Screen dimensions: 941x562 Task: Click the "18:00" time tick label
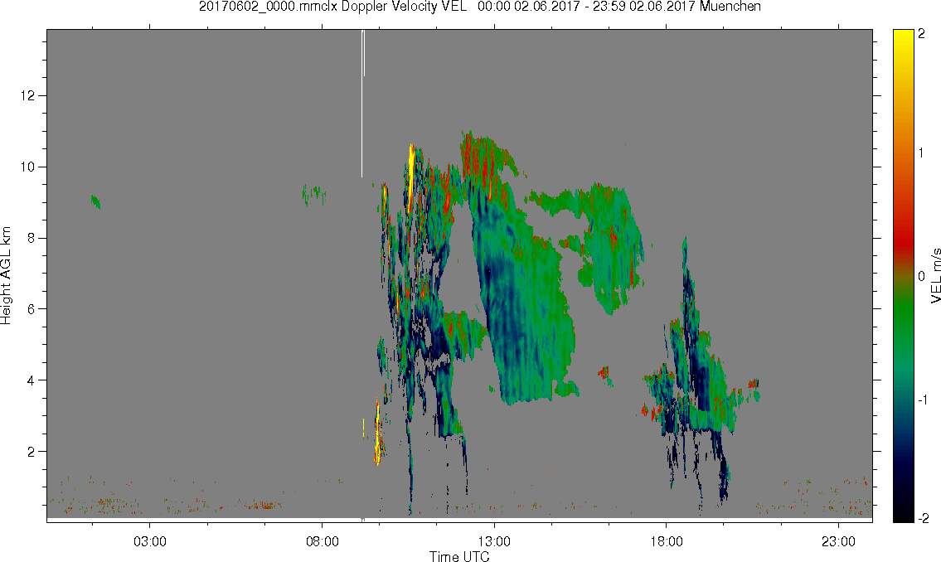coord(667,541)
